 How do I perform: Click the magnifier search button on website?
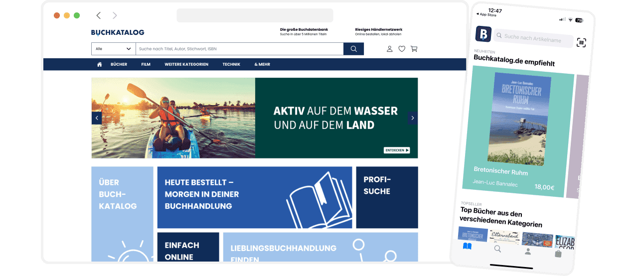(x=353, y=49)
